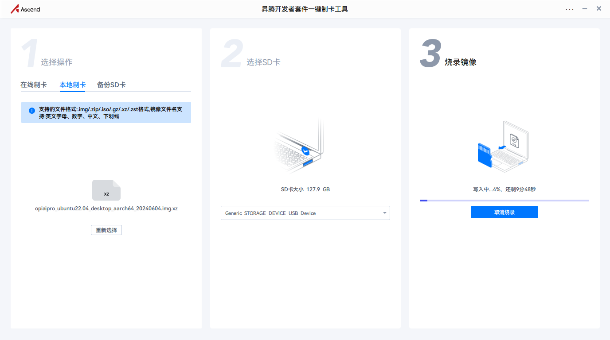Click the 重新选择 button
This screenshot has height=340, width=610.
[x=106, y=230]
